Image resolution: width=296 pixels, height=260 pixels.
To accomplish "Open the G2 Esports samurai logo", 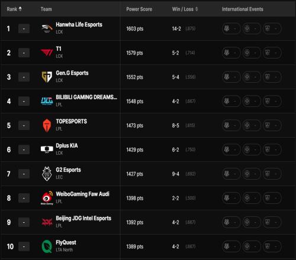I will click(x=47, y=174).
